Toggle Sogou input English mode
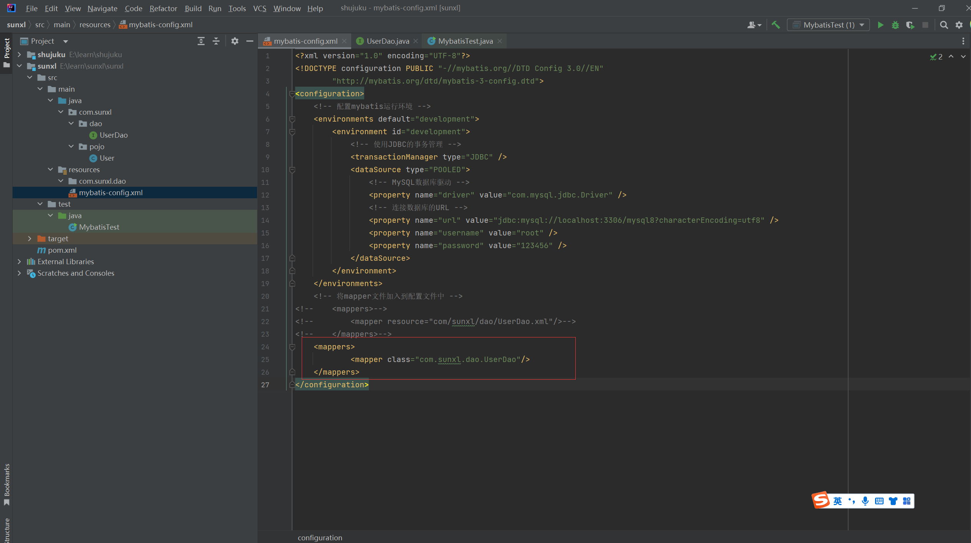This screenshot has width=971, height=543. (837, 501)
